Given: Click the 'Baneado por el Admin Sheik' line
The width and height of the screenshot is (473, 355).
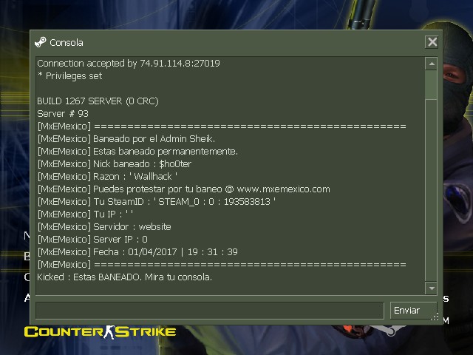Looking at the screenshot, I should [126, 139].
